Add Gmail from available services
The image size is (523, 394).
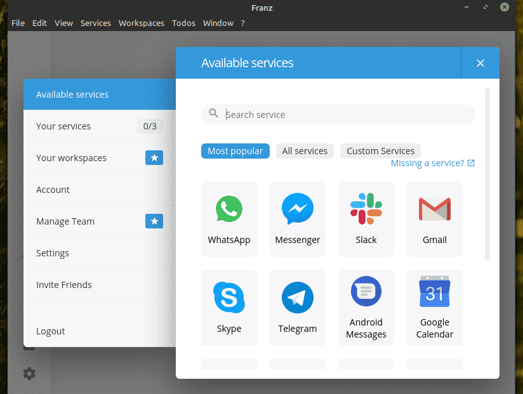pos(434,218)
